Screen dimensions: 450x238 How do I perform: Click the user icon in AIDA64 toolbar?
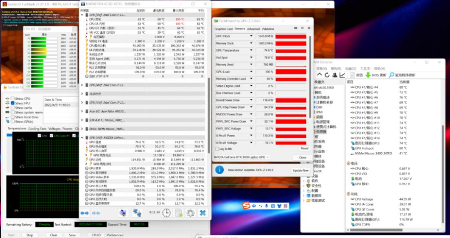[335, 75]
